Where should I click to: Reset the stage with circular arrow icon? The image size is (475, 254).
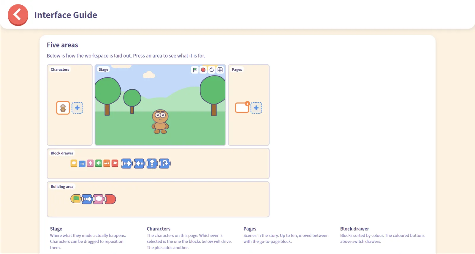[x=211, y=70]
